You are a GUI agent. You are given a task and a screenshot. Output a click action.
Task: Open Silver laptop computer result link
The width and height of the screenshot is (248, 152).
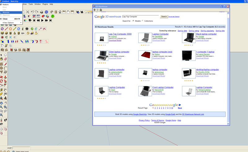tap(119, 52)
